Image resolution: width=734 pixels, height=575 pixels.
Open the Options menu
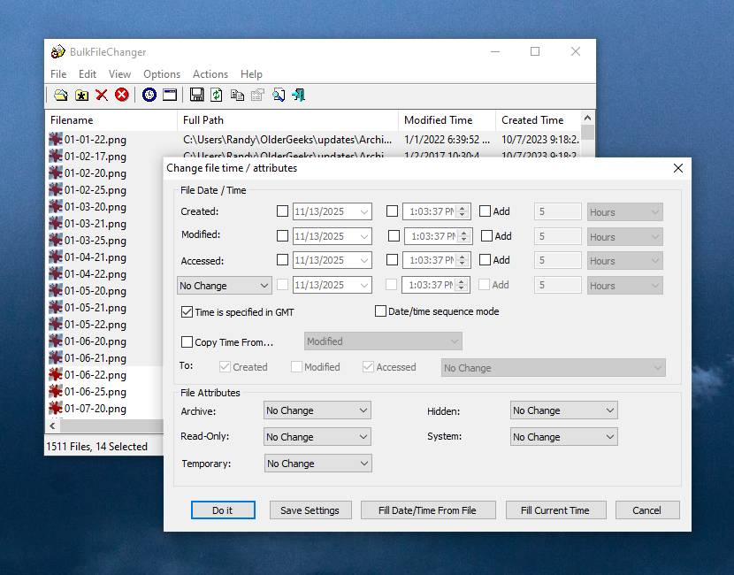tap(162, 74)
